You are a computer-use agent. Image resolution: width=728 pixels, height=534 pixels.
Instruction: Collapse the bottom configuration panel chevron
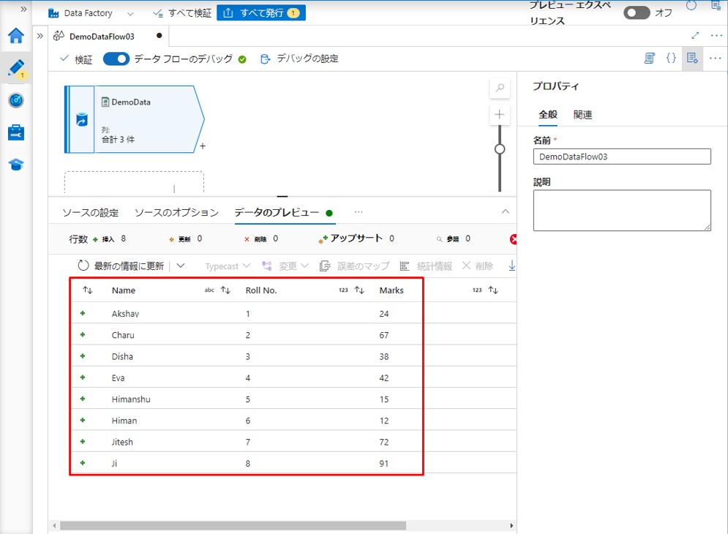pyautogui.click(x=505, y=211)
